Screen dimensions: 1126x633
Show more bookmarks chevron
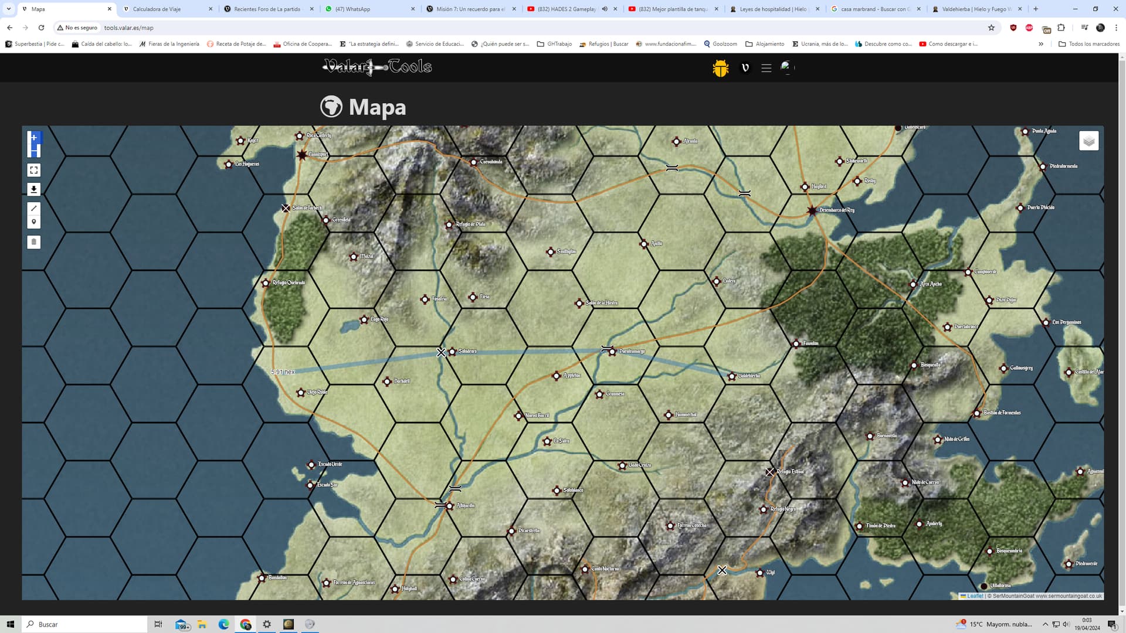click(1041, 44)
